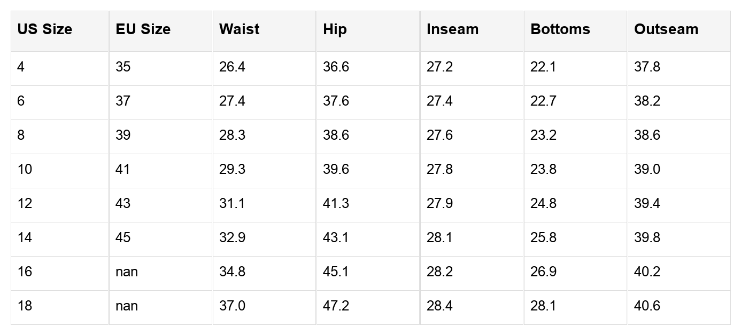The height and width of the screenshot is (335, 741).
Task: Click bottoms value 22.7
Action: click(543, 101)
